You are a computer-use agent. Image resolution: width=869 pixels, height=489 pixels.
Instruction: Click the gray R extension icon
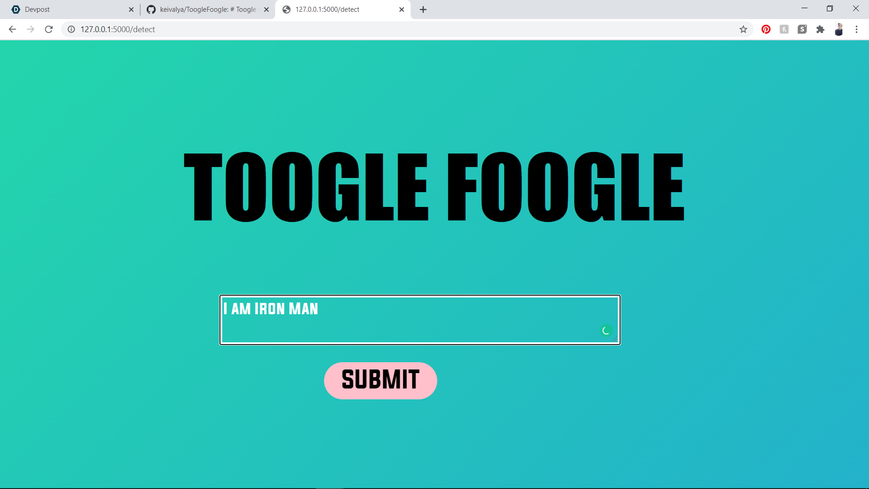click(x=784, y=29)
